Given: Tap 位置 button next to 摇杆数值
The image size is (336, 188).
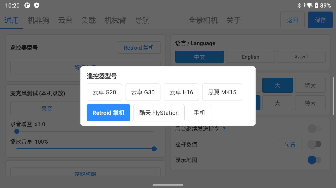Looking at the screenshot, I should (x=290, y=144).
